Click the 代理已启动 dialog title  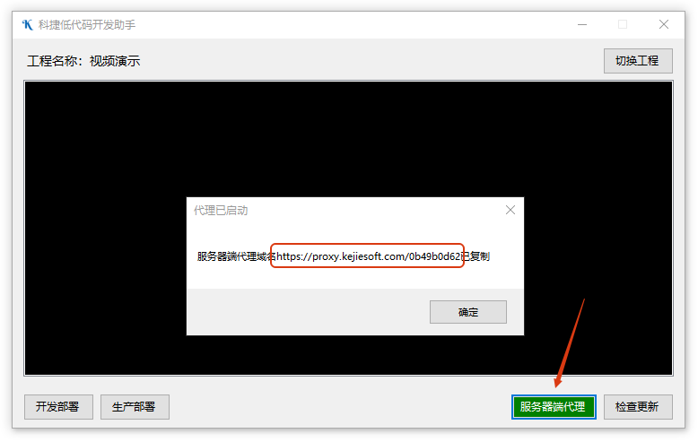click(221, 210)
